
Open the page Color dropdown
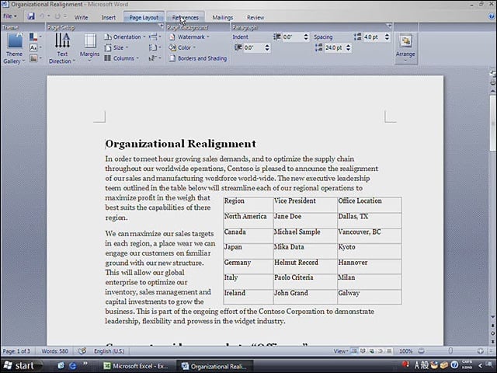(x=182, y=48)
